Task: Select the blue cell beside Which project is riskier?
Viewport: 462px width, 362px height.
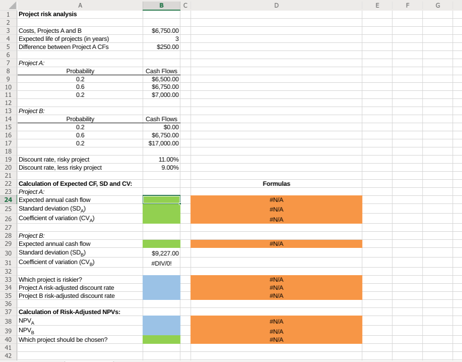Action: [161, 279]
